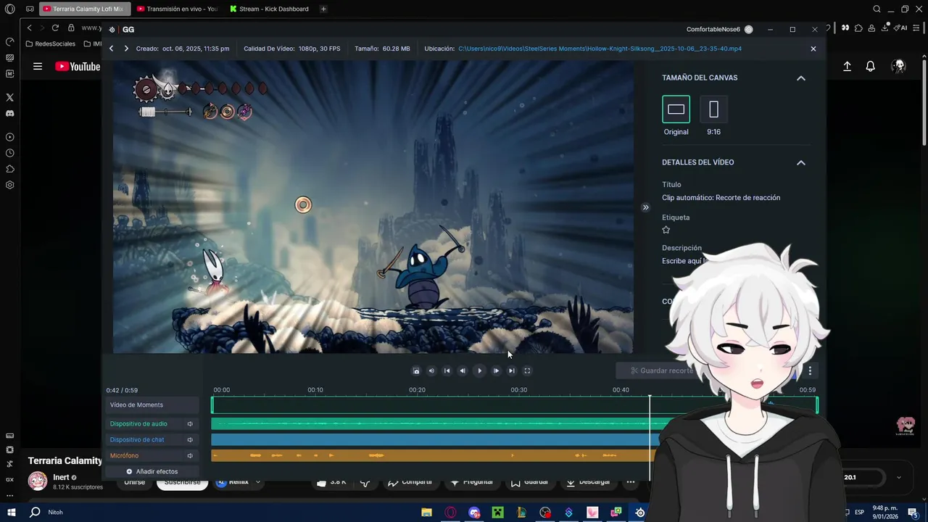Open Opera sidebar settings gear
Screen dimensions: 928x522
[9, 185]
